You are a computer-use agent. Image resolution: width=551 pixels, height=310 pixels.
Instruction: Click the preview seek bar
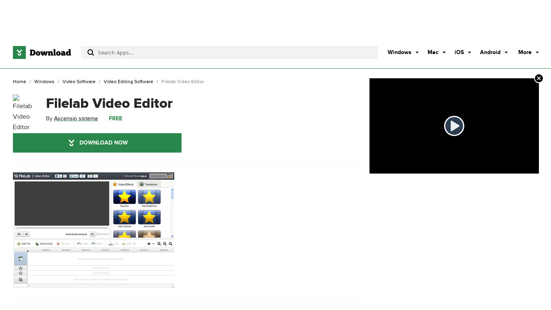pyautogui.click(x=62, y=228)
